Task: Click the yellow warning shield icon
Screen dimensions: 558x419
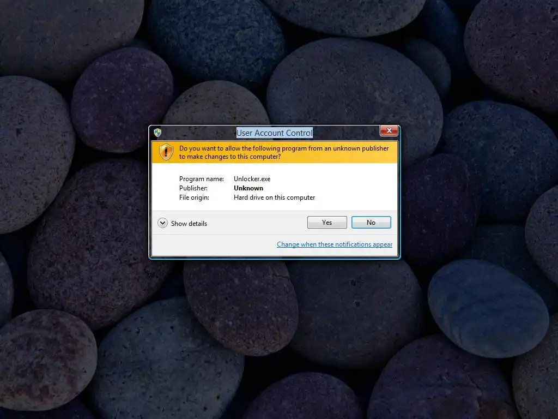Action: click(x=166, y=152)
